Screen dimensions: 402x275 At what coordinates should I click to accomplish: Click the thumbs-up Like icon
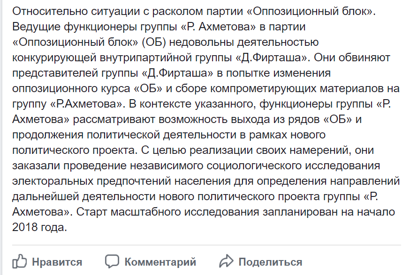pyautogui.click(x=20, y=261)
